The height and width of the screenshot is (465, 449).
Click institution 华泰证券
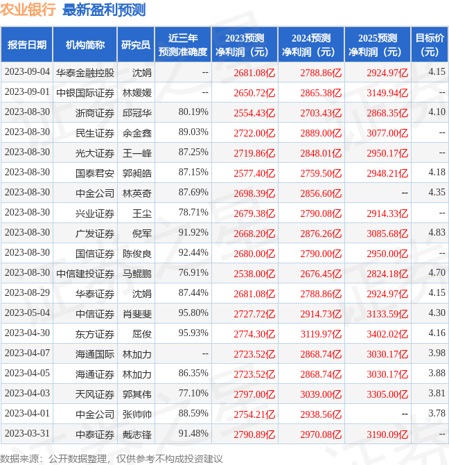pyautogui.click(x=95, y=294)
